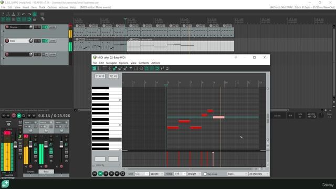Click the MIDI editor horizontal scrollbar
336x189 pixels.
(x=190, y=169)
